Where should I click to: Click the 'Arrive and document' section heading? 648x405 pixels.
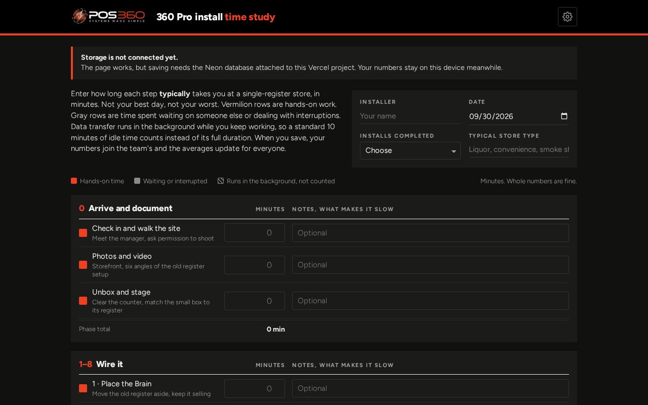click(131, 208)
